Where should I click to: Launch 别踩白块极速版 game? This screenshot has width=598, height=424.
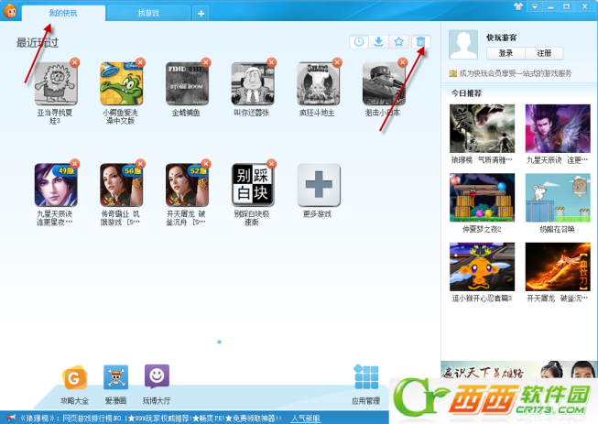(x=253, y=185)
